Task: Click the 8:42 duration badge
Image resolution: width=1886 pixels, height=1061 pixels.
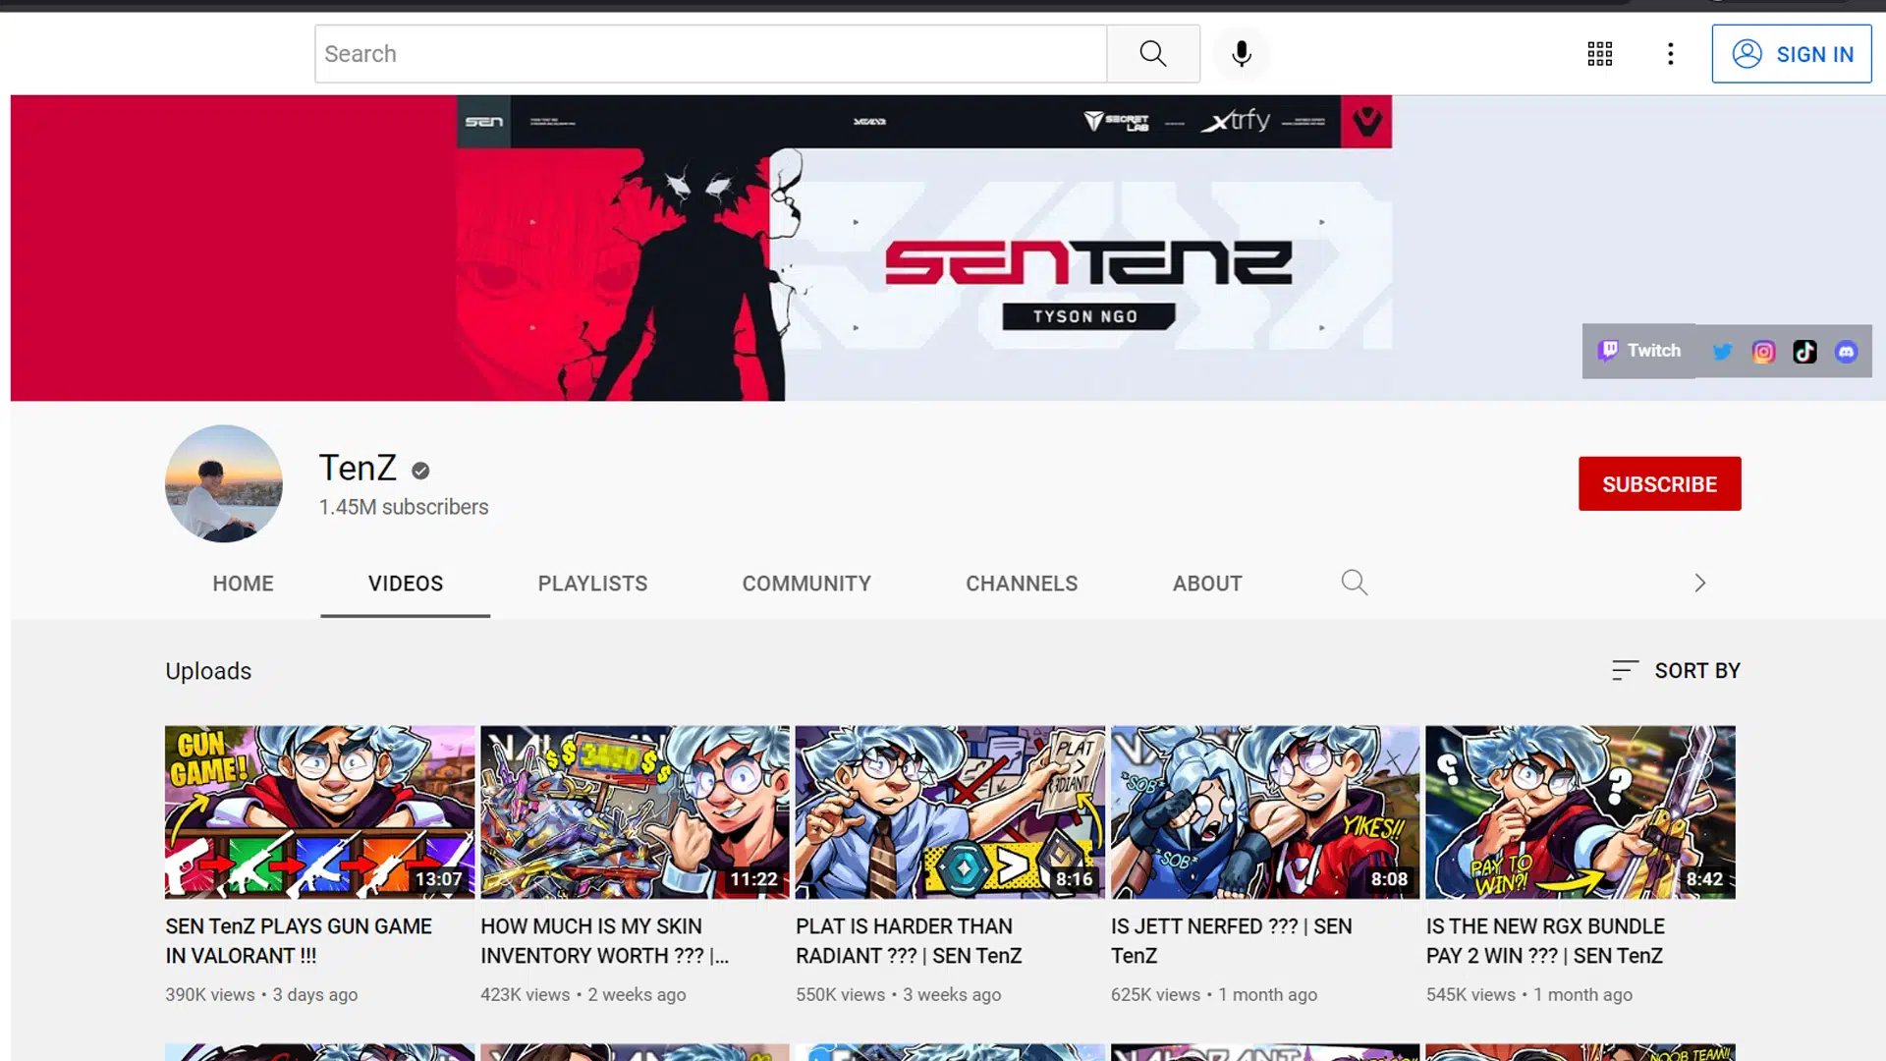Action: [1704, 880]
